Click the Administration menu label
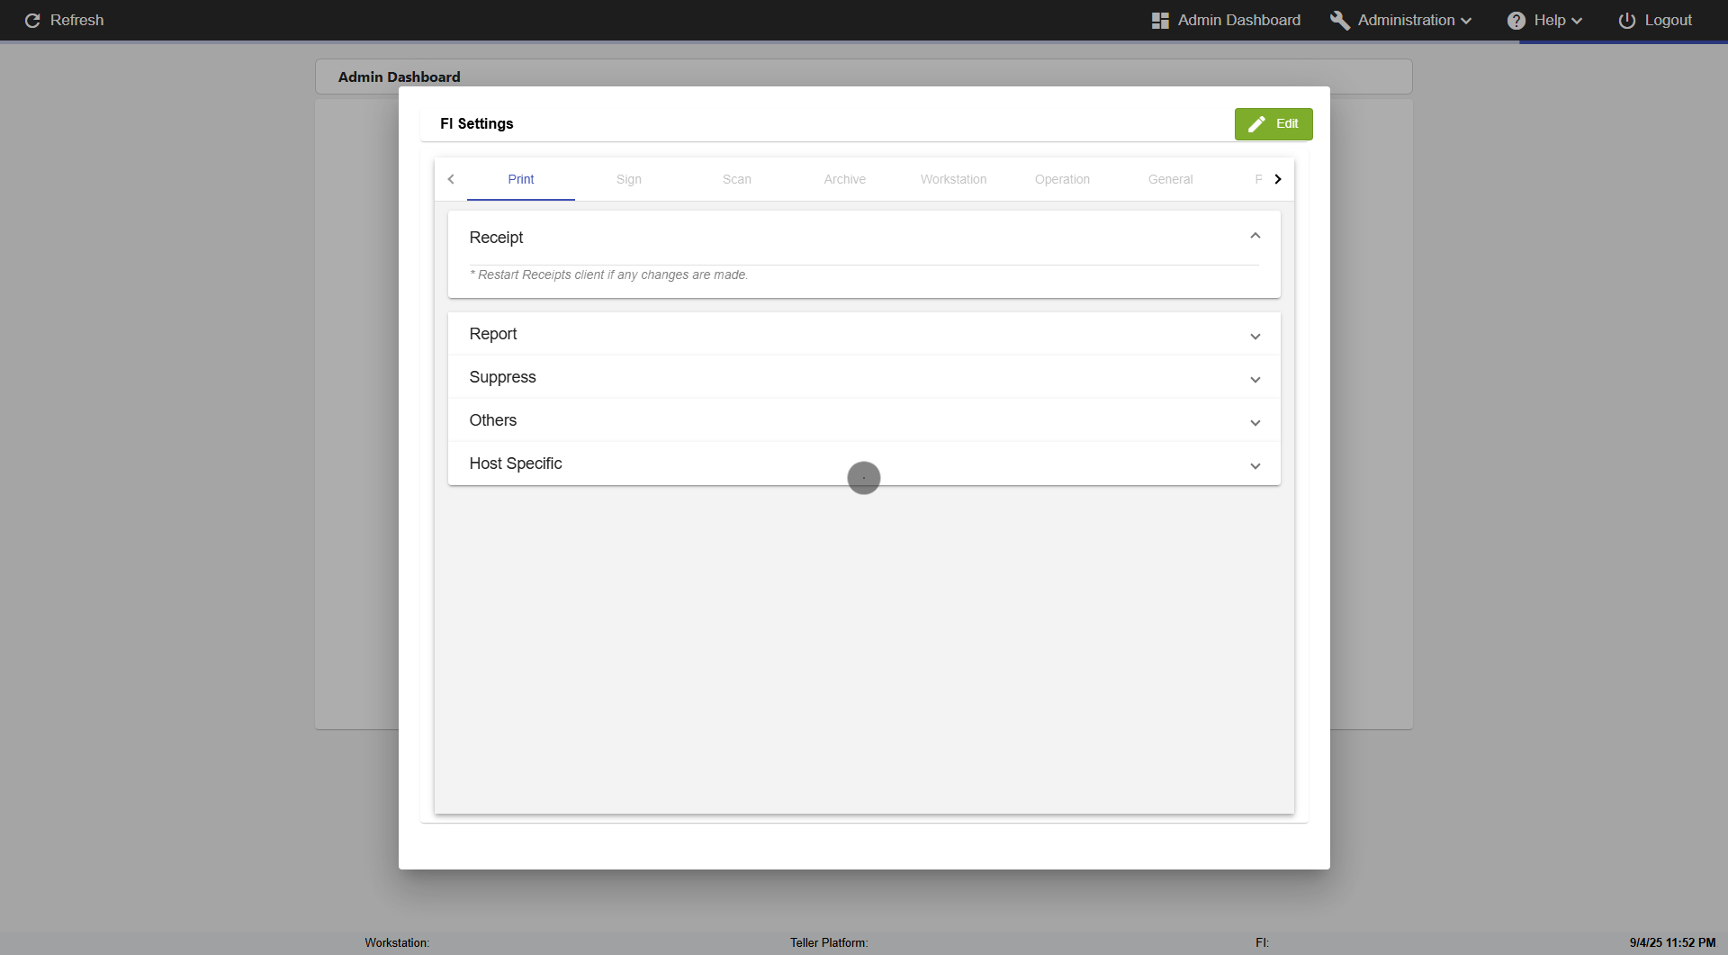Viewport: 1728px width, 955px height. 1406,20
